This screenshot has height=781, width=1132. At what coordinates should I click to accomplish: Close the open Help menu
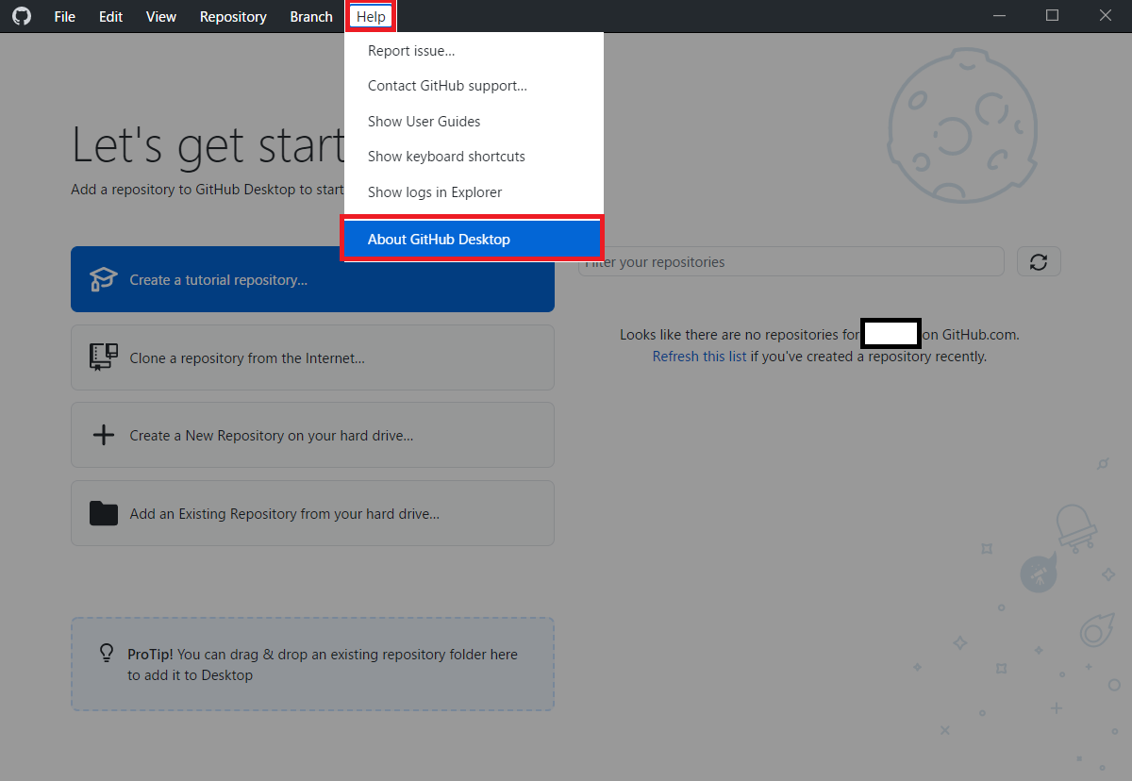(x=371, y=16)
